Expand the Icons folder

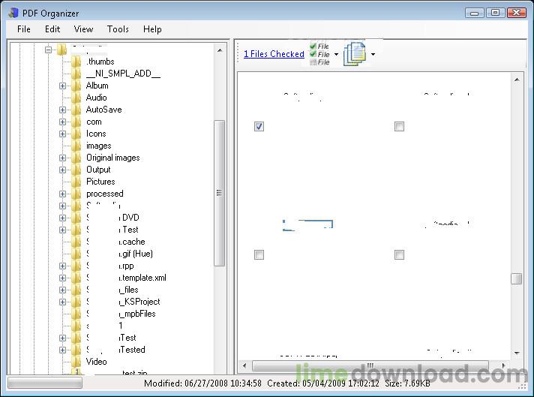pyautogui.click(x=63, y=134)
